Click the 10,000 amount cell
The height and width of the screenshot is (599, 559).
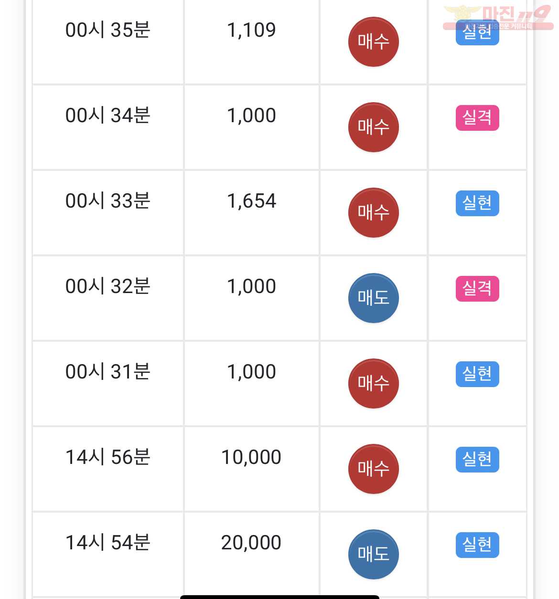tap(252, 469)
